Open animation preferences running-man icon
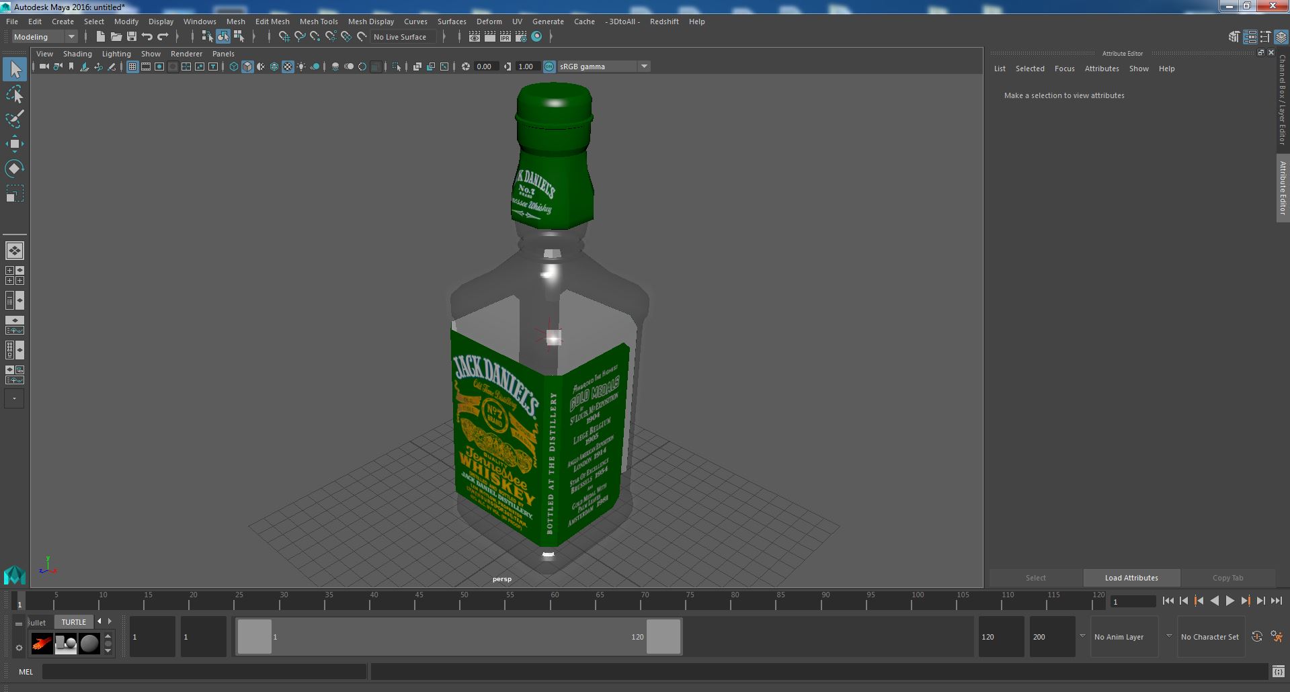The width and height of the screenshot is (1290, 692). point(1277,636)
